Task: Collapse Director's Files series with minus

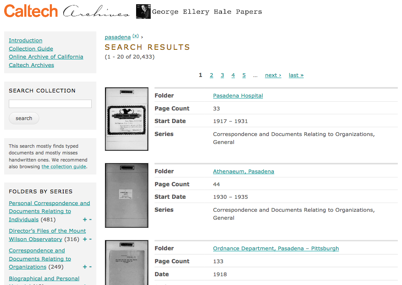Action: click(x=90, y=239)
